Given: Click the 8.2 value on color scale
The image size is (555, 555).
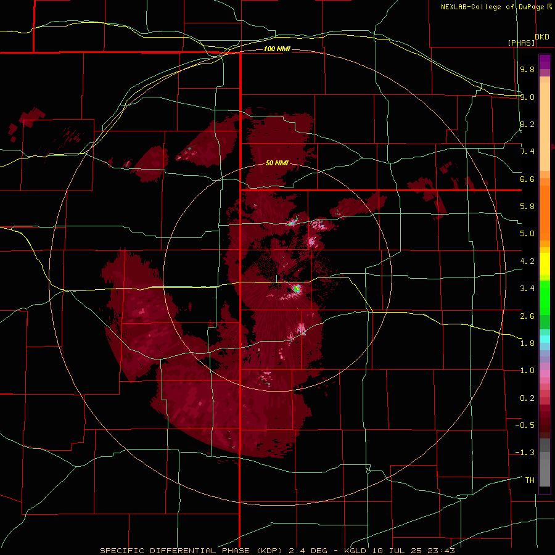Looking at the screenshot, I should click(527, 124).
